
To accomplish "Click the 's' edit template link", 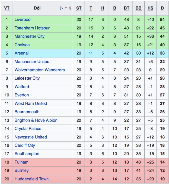I will tap(70, 8).
